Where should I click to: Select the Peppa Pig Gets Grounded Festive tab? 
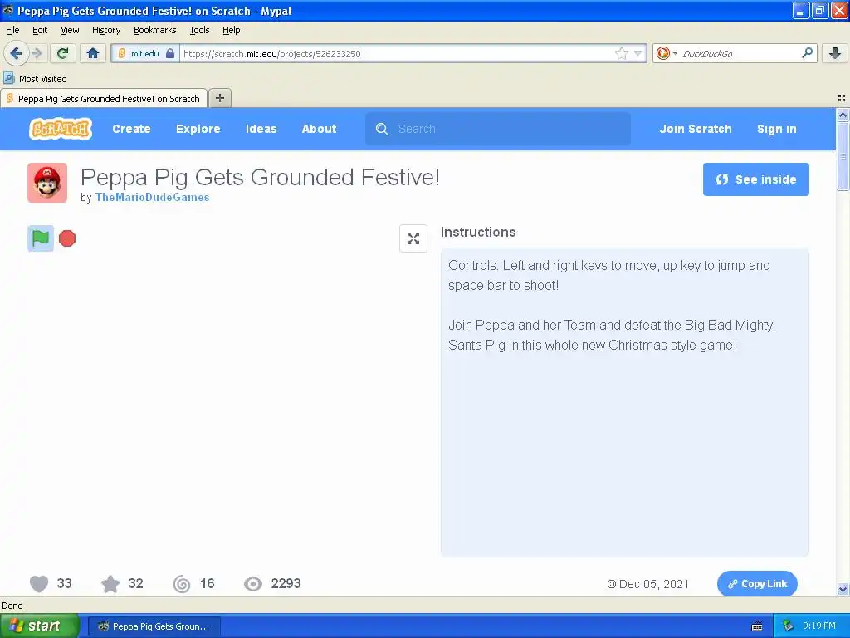click(104, 98)
